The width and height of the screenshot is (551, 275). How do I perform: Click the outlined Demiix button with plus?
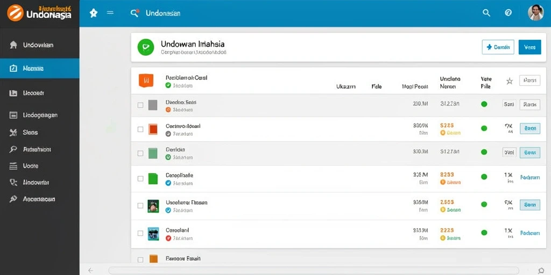point(498,47)
